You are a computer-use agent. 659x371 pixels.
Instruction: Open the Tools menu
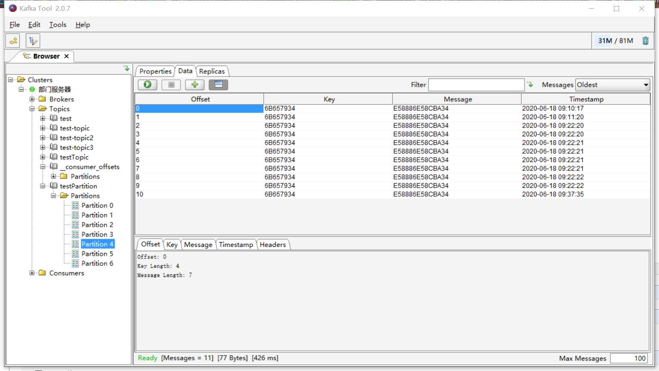point(58,24)
